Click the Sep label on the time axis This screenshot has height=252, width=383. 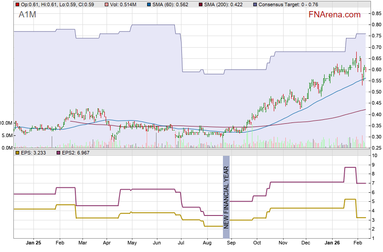[231, 243]
